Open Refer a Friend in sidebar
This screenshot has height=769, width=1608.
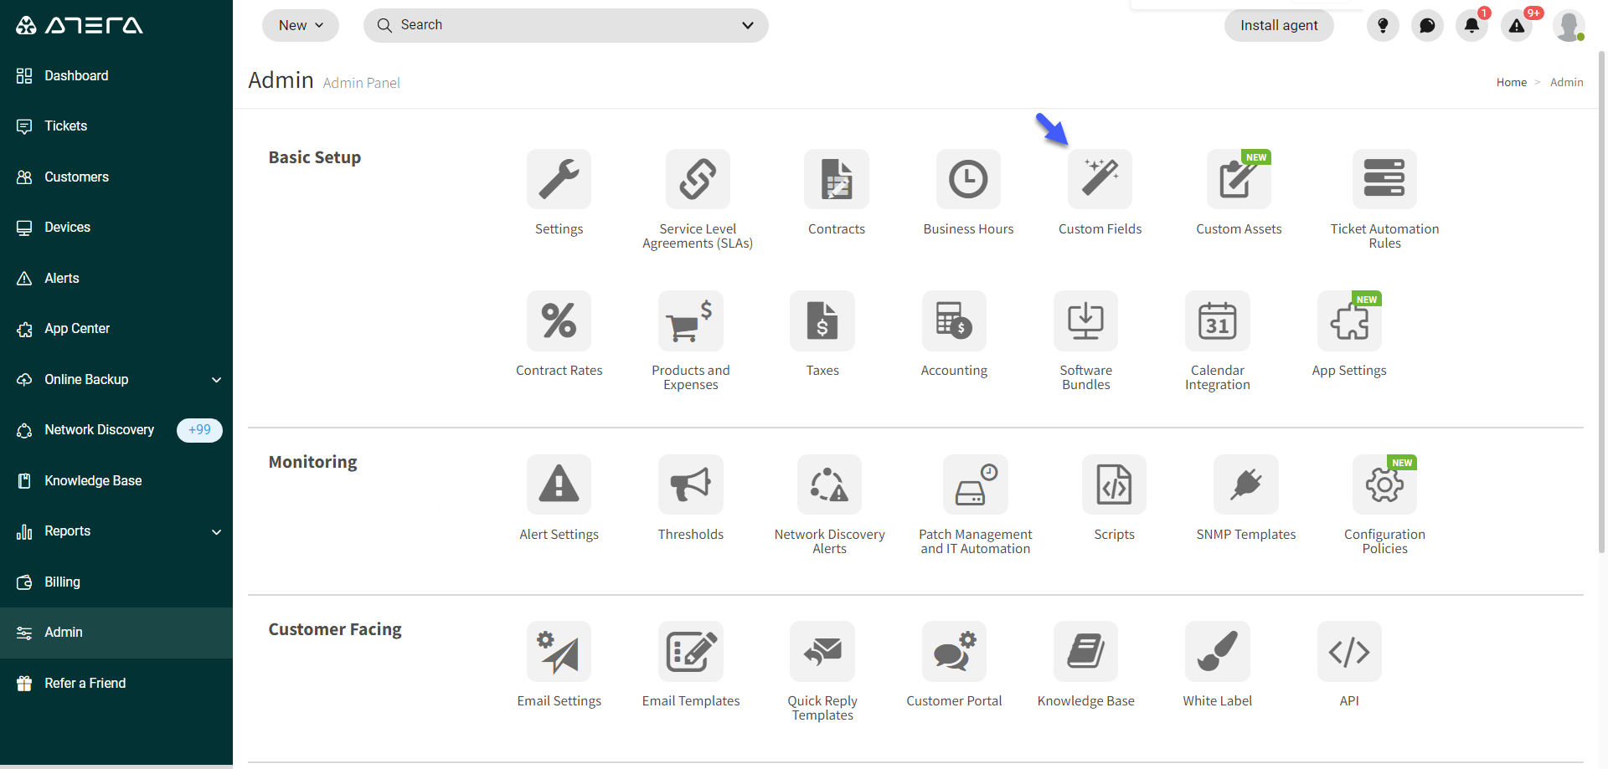[x=116, y=684]
